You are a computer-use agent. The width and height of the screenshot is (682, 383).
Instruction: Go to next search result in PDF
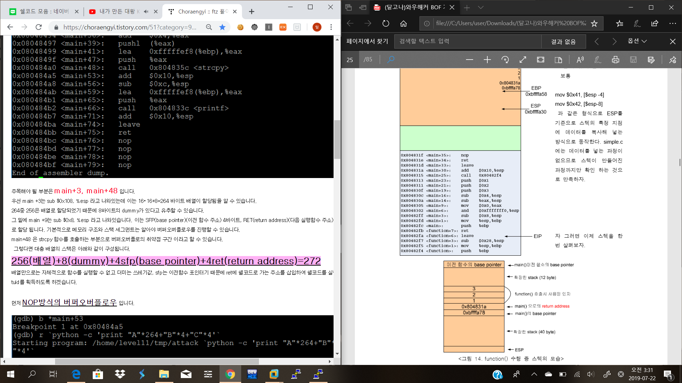[x=615, y=41]
